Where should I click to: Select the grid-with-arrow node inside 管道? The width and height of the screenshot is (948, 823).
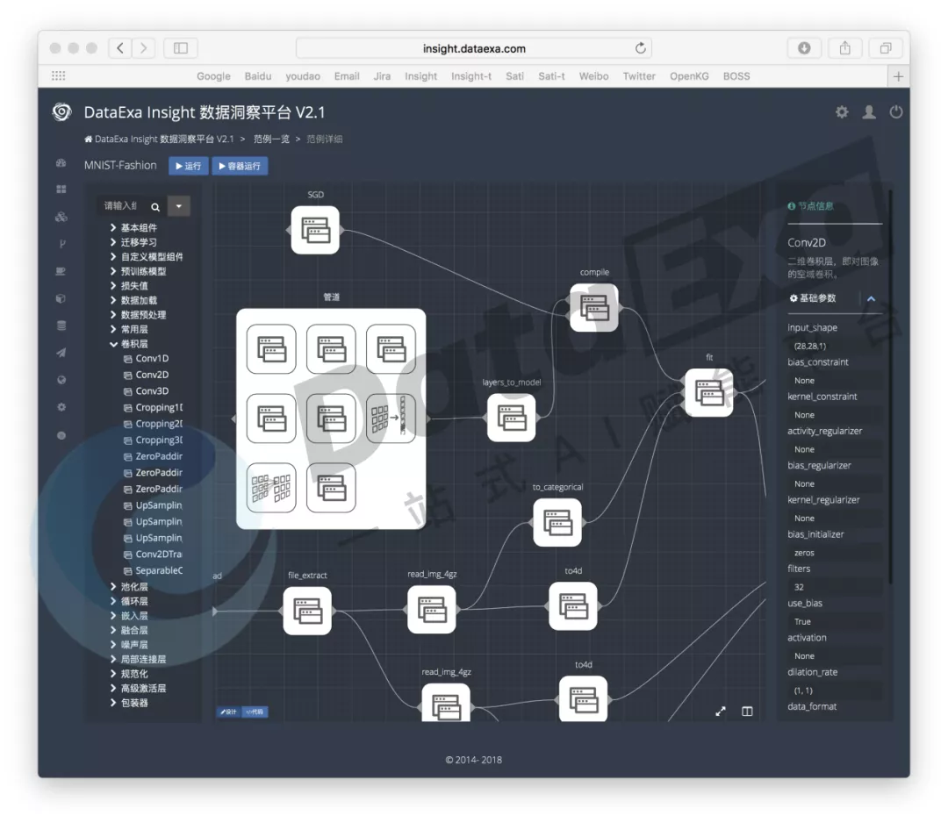pos(391,419)
